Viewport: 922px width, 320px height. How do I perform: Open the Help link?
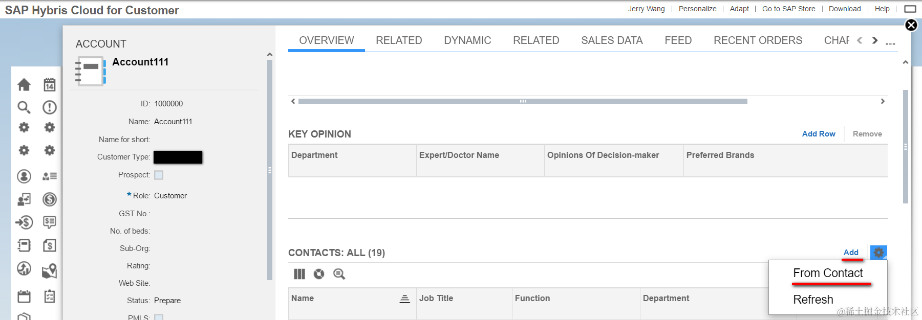coord(882,9)
